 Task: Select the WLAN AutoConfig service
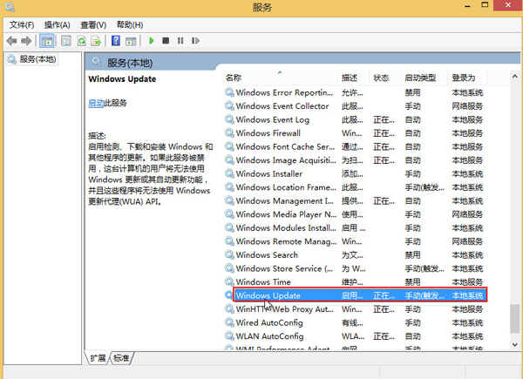click(356, 336)
